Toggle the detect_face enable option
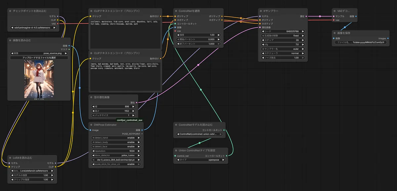Viewport: 397px width, 191px height. 116,147
